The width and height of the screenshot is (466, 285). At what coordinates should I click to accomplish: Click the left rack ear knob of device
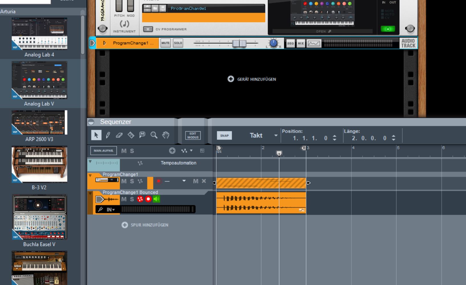(103, 28)
